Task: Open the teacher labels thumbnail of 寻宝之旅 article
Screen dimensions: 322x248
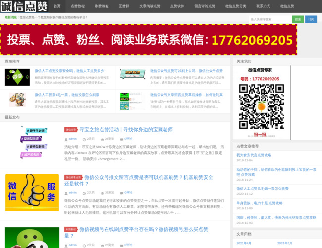Action: tap(32, 141)
